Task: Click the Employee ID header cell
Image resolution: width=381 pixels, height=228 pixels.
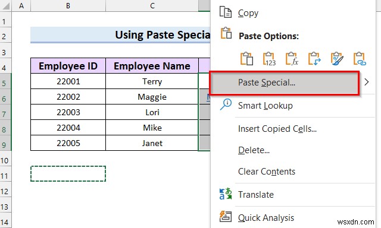Action: (68, 66)
